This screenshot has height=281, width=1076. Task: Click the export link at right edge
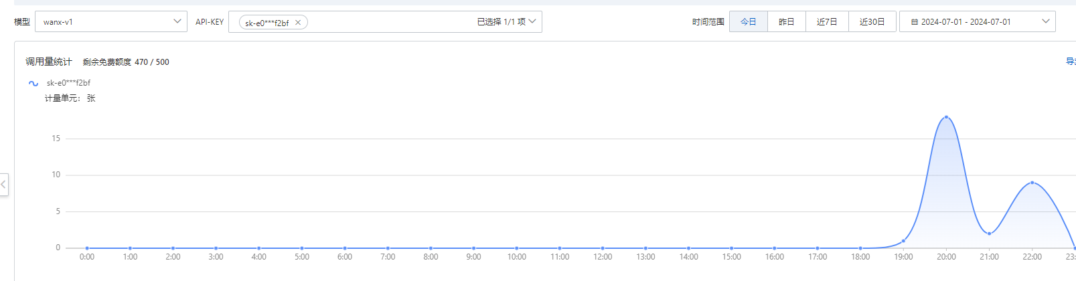1070,62
